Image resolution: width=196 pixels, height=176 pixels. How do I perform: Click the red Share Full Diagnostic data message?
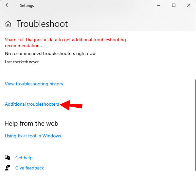(65, 43)
